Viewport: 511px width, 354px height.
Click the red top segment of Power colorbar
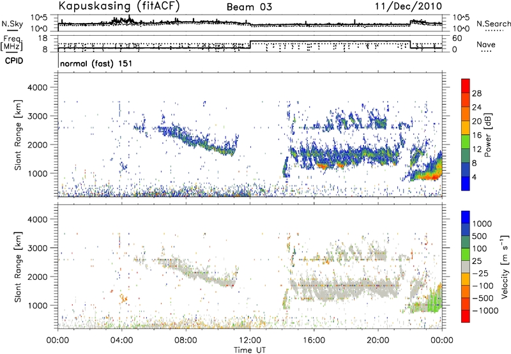[466, 86]
